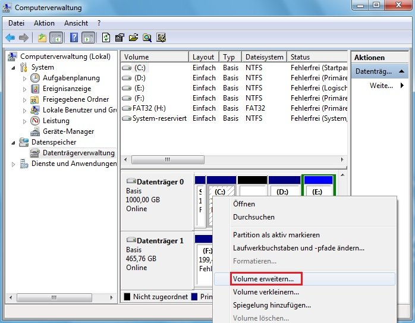Screen dimensions: 415x323
Task: Click the Properties toolbar icon
Action: click(120, 37)
